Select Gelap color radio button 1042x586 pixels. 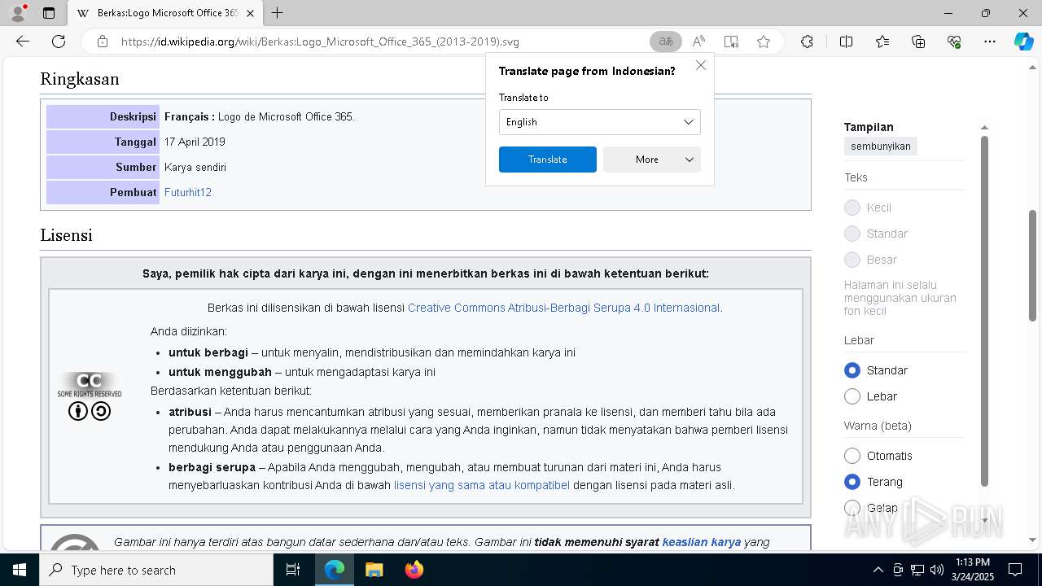point(852,508)
